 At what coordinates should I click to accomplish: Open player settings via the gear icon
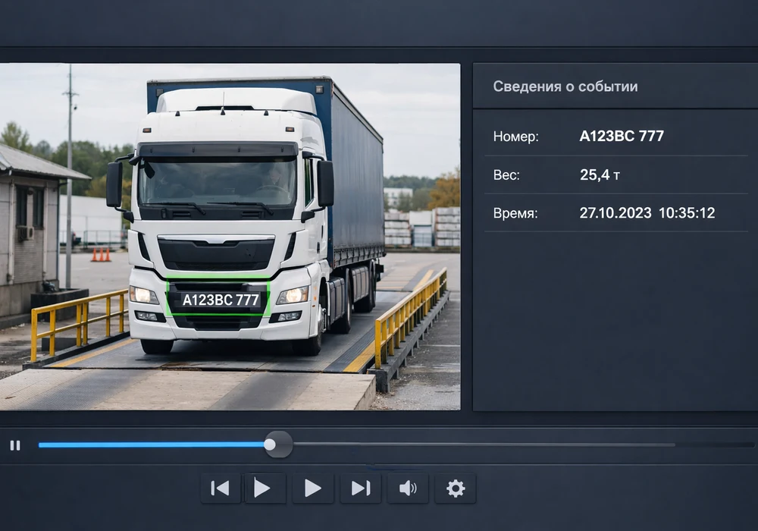click(x=456, y=488)
